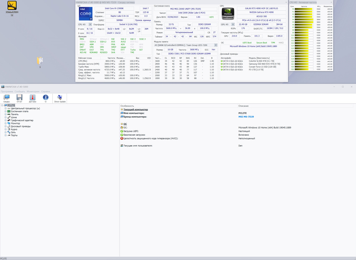Image resolution: width=356 pixels, height=260 pixels.
Task: Expand the Дисковые приводы tree node
Action: point(6,126)
